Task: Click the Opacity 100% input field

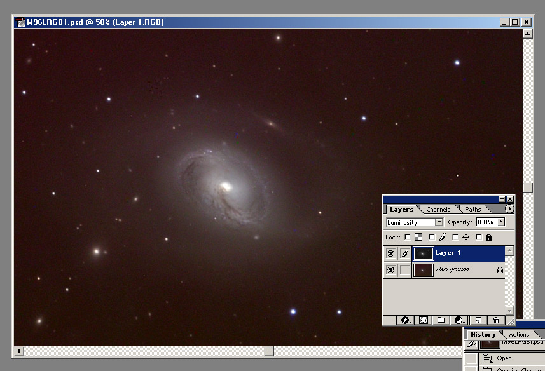Action: tap(486, 222)
